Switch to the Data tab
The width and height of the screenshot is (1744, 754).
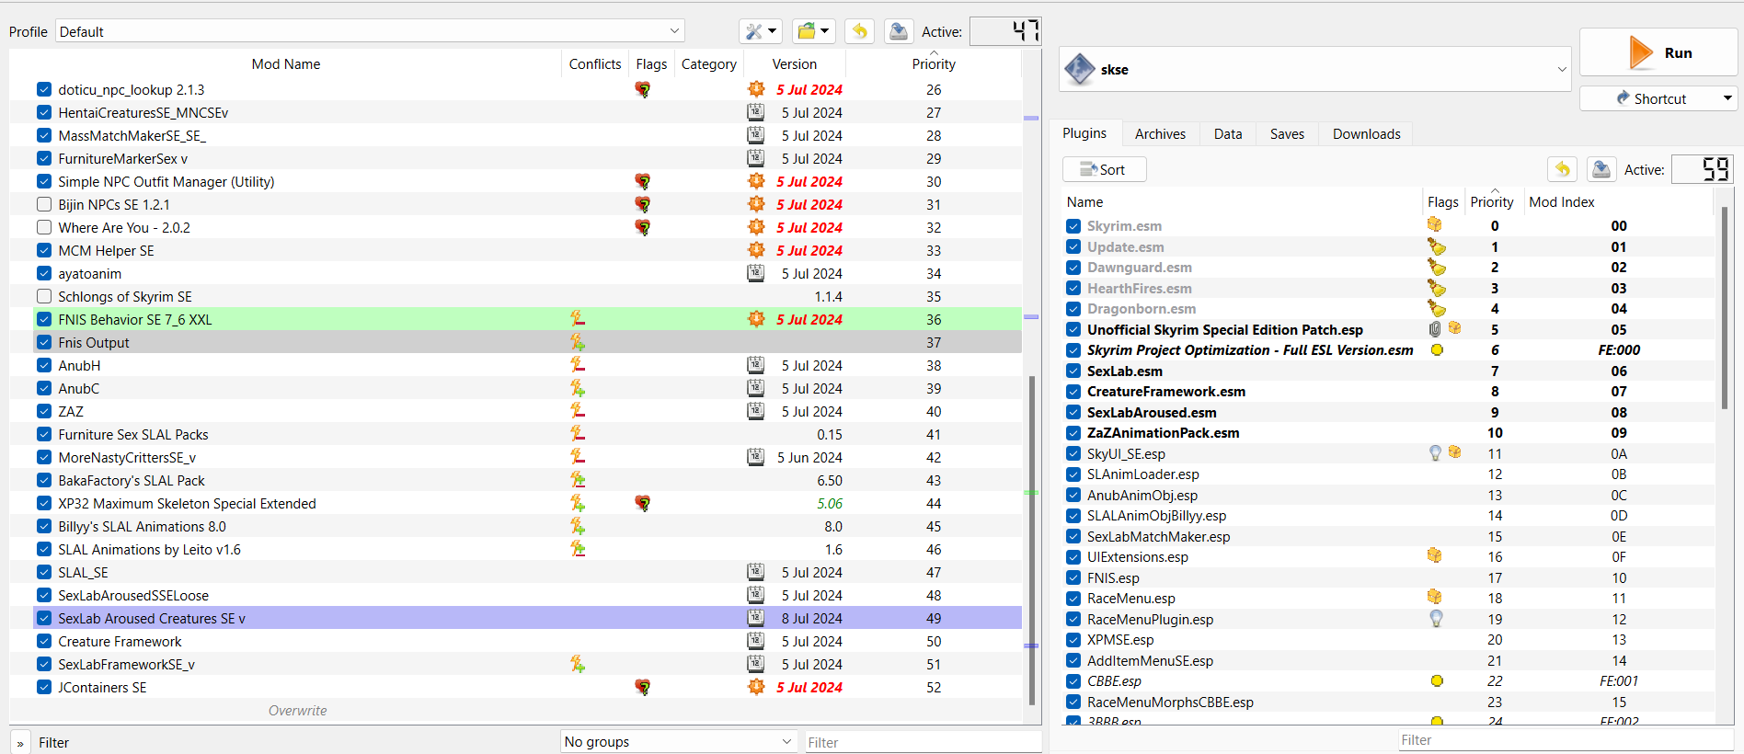(1228, 133)
